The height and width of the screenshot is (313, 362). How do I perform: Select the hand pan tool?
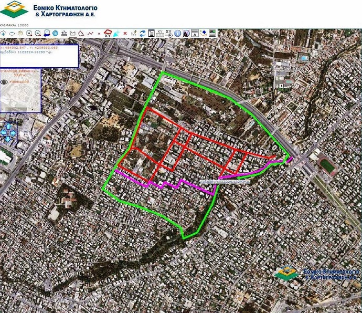click(x=20, y=33)
